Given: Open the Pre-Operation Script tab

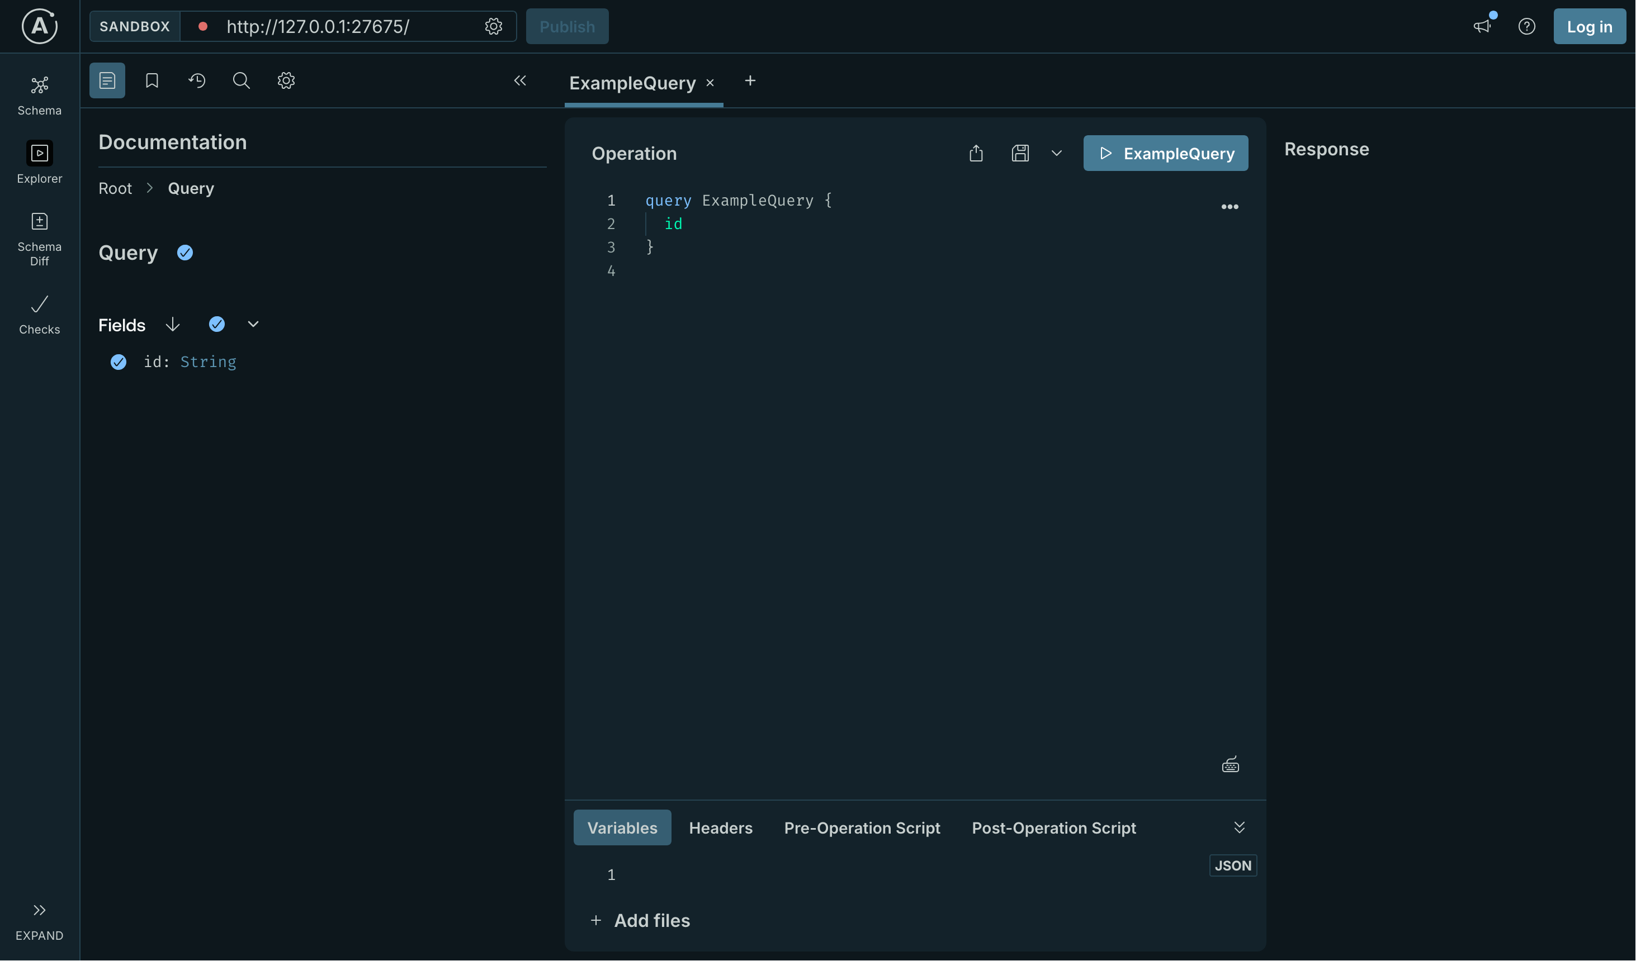Looking at the screenshot, I should [x=862, y=828].
